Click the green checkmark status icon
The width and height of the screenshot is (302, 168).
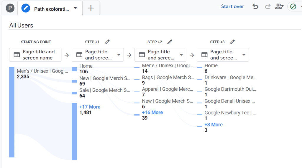pyautogui.click(x=293, y=7)
